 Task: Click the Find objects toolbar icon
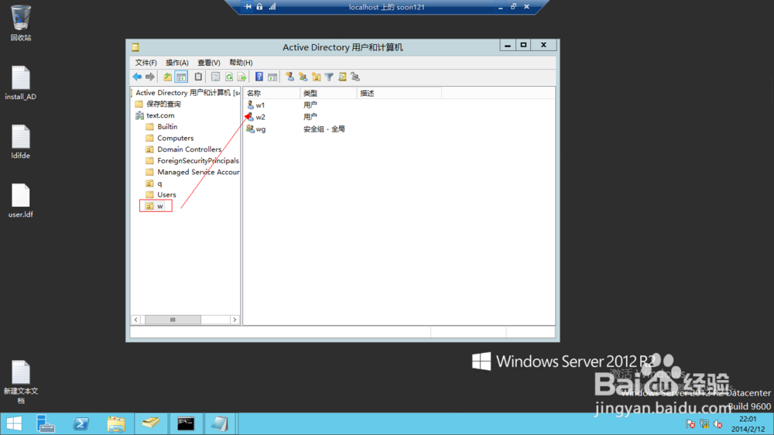click(x=342, y=77)
